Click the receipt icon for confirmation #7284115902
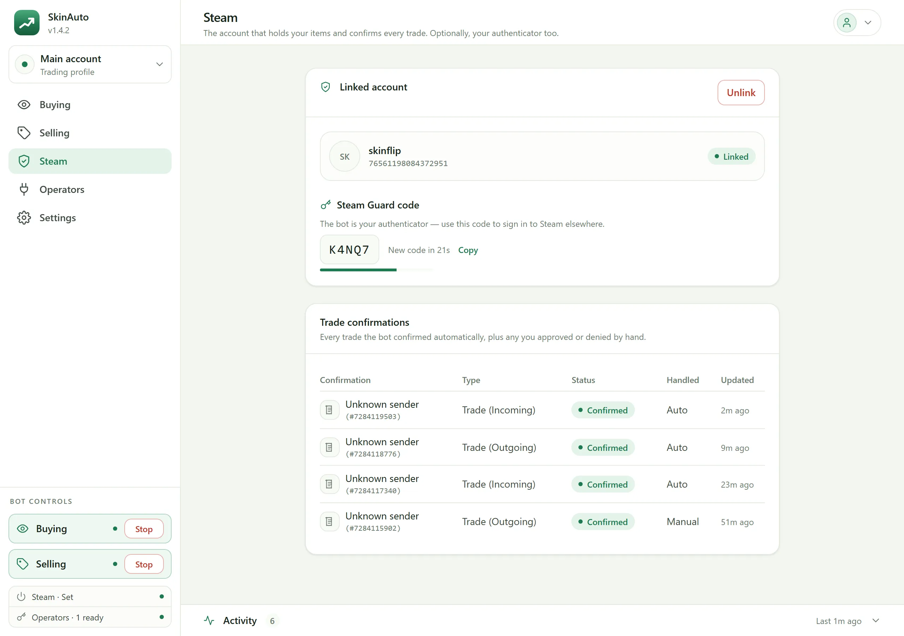This screenshot has width=904, height=636. click(x=329, y=522)
